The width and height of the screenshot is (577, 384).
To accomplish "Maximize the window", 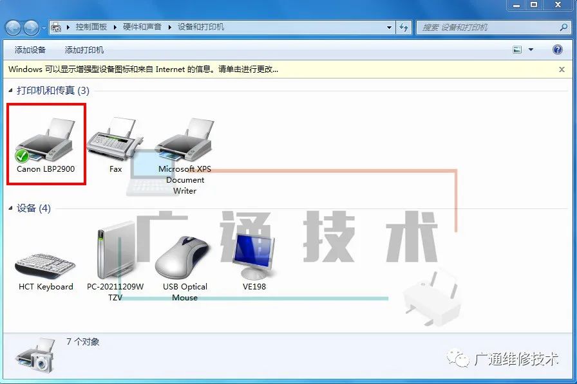I will 534,5.
